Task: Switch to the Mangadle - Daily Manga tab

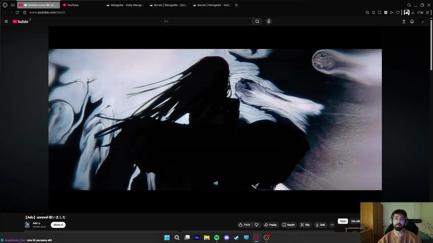Action: tap(125, 5)
